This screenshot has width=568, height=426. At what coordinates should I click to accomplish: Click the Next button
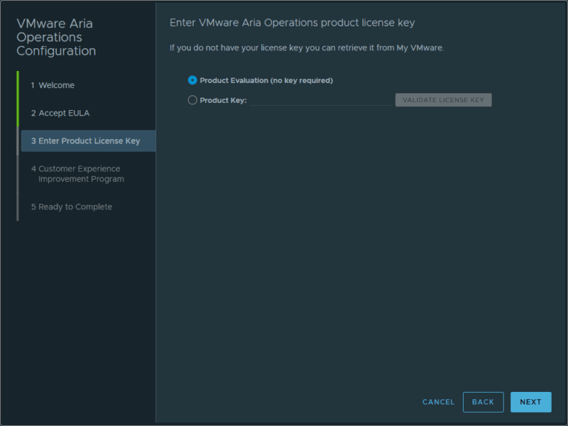coord(531,402)
